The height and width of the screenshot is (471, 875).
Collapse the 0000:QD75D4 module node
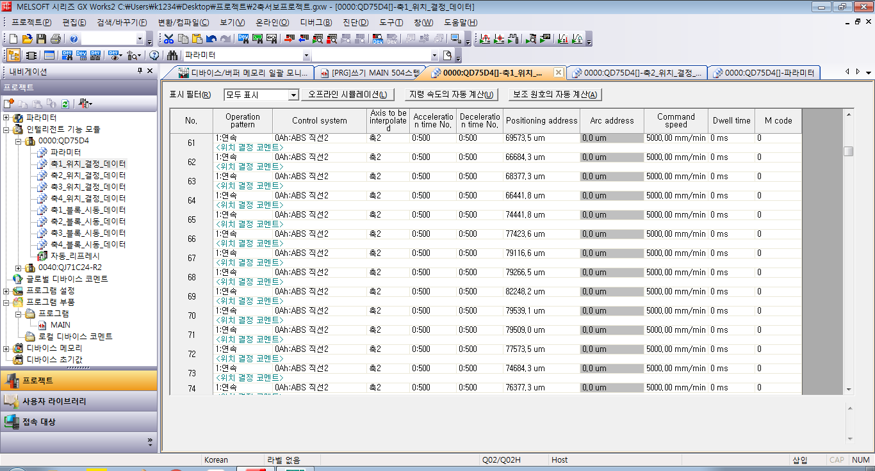(19, 141)
